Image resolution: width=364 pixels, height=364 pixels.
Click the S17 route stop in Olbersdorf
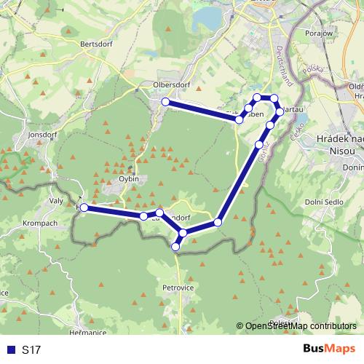click(165, 102)
